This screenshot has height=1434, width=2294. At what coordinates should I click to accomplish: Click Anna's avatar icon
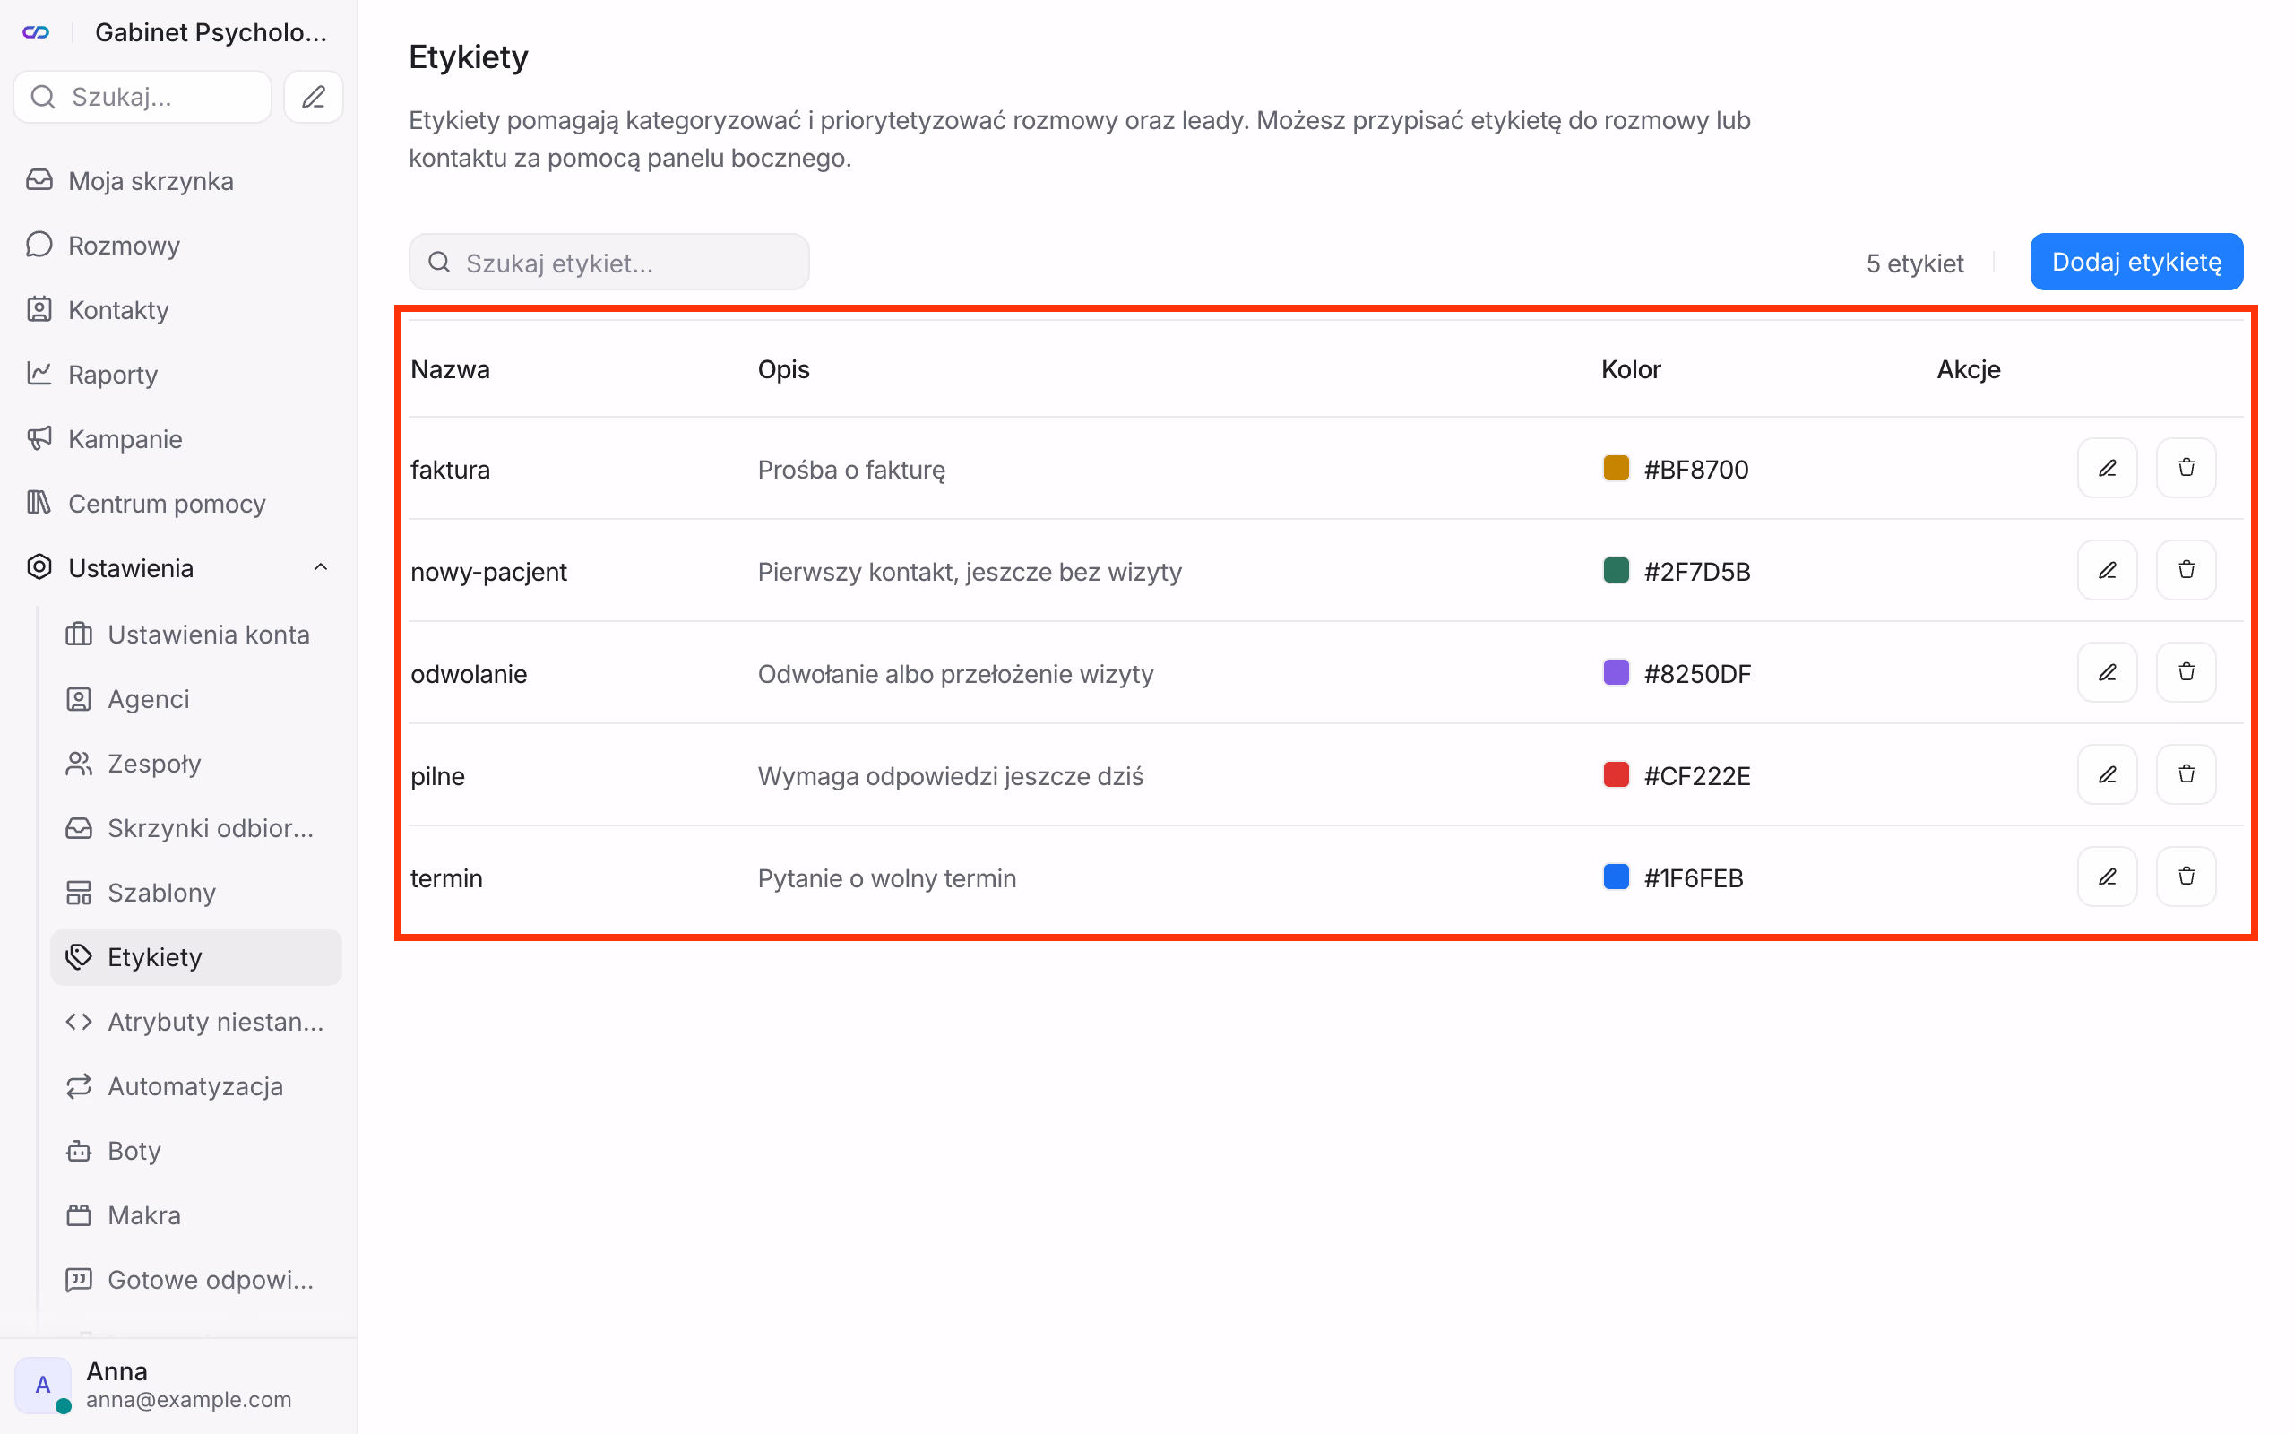(43, 1385)
